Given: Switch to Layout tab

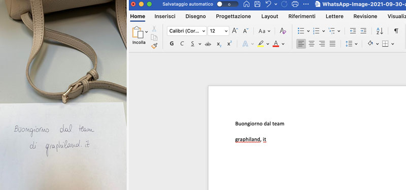Looking at the screenshot, I should pos(269,16).
